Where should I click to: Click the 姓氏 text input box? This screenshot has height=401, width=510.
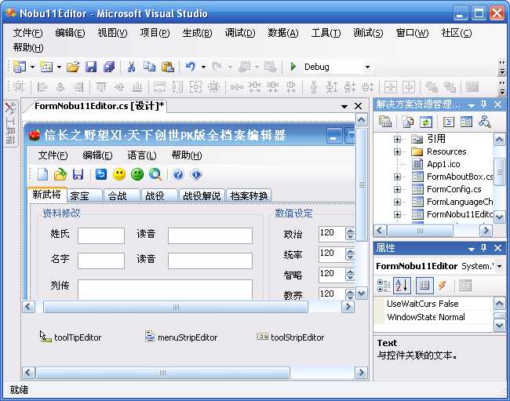click(x=101, y=235)
